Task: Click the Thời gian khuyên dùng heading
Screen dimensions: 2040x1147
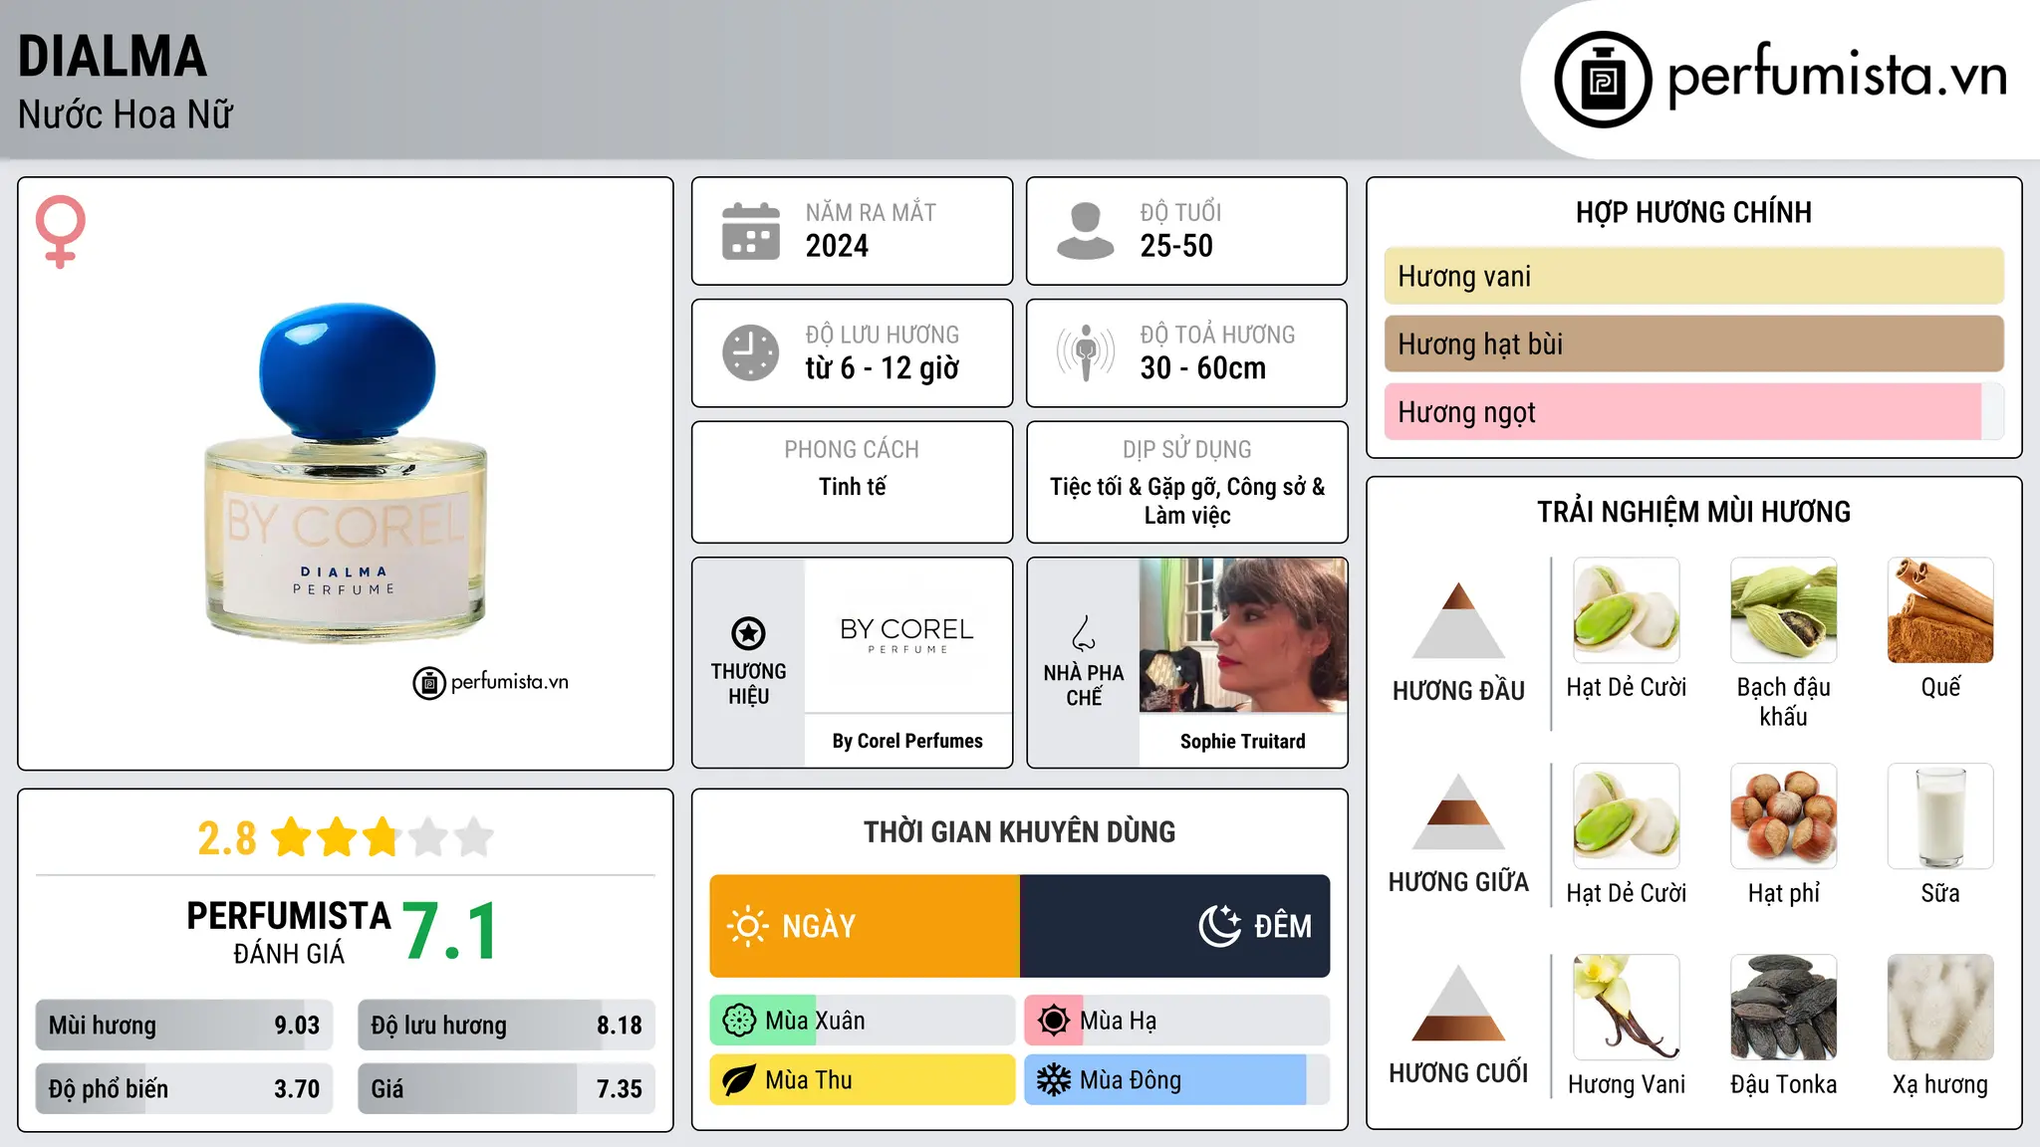Action: pos(1020,832)
